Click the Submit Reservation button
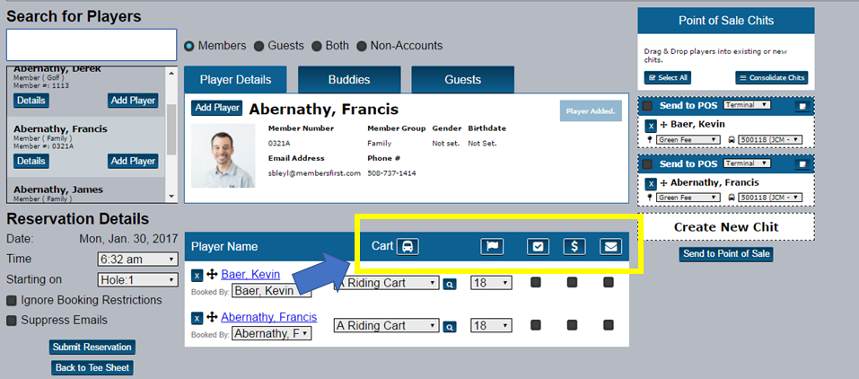This screenshot has width=859, height=379. point(92,348)
